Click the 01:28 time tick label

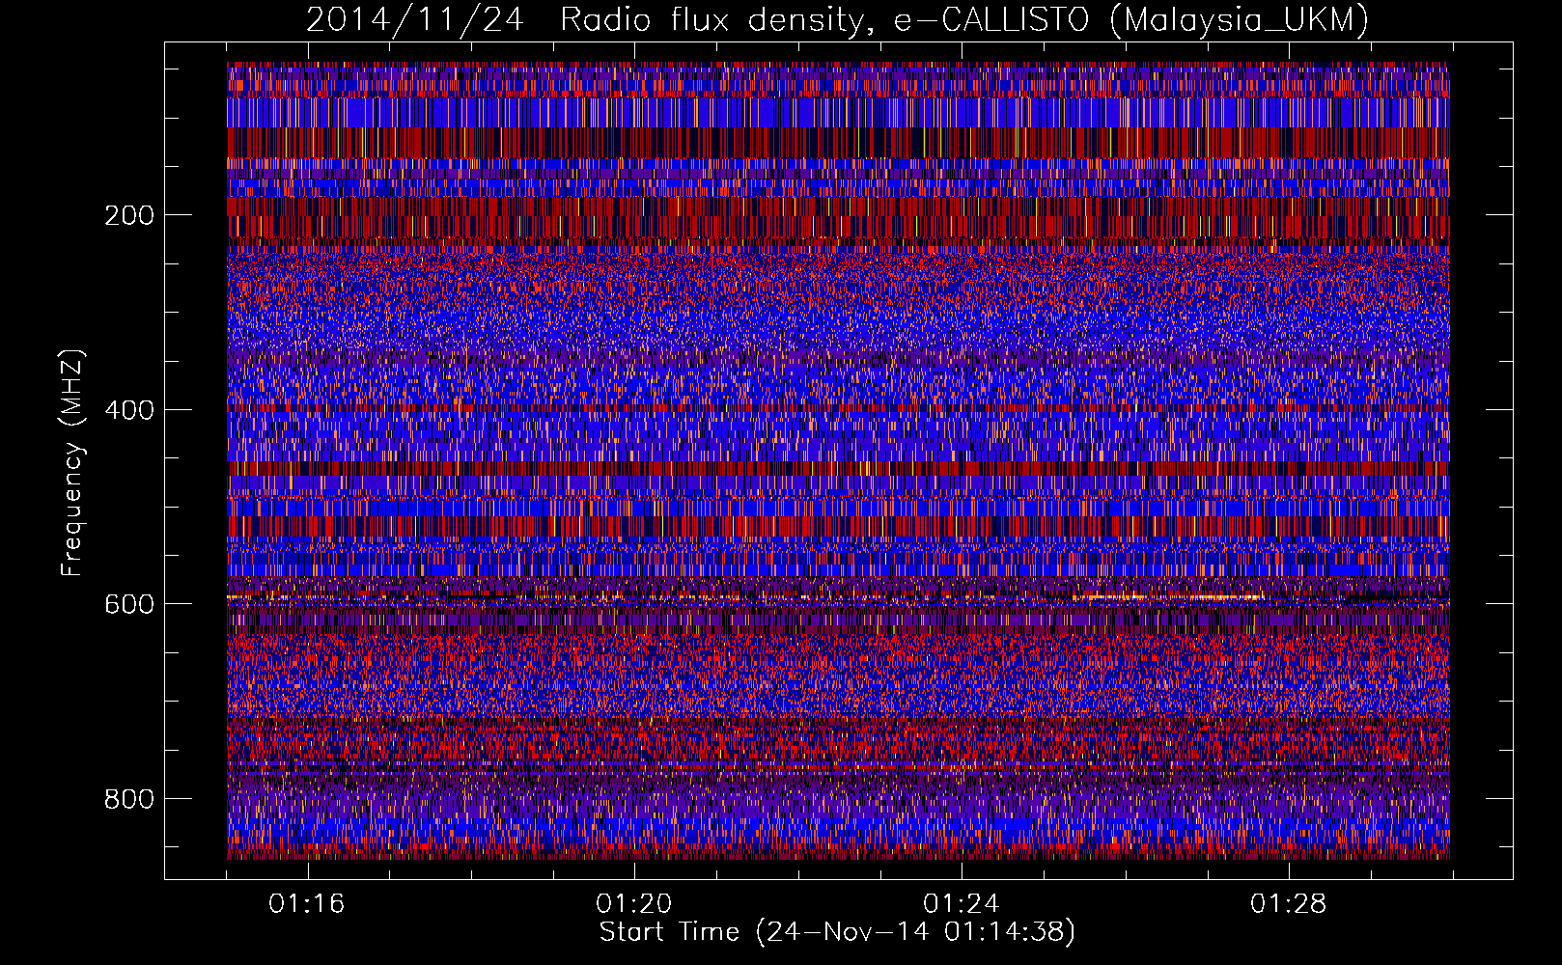pos(1289,904)
